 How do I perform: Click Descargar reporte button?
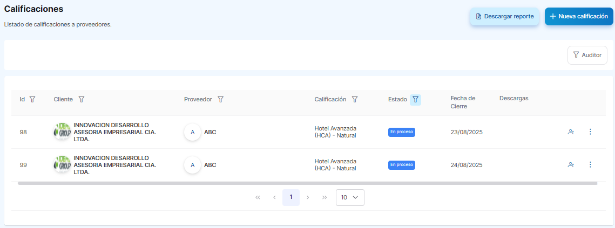point(504,17)
